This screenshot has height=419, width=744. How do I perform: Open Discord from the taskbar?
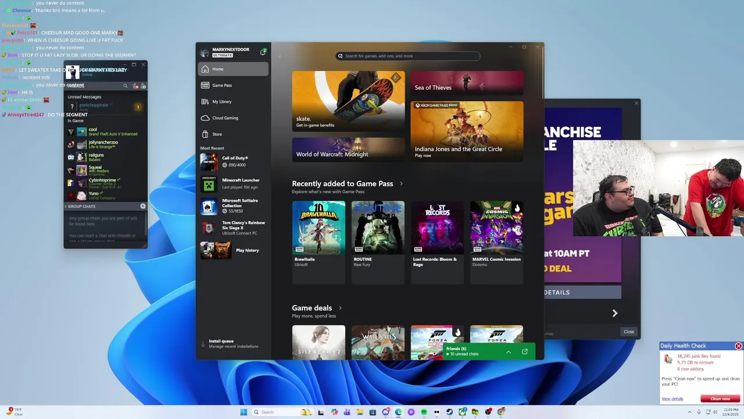click(x=385, y=412)
